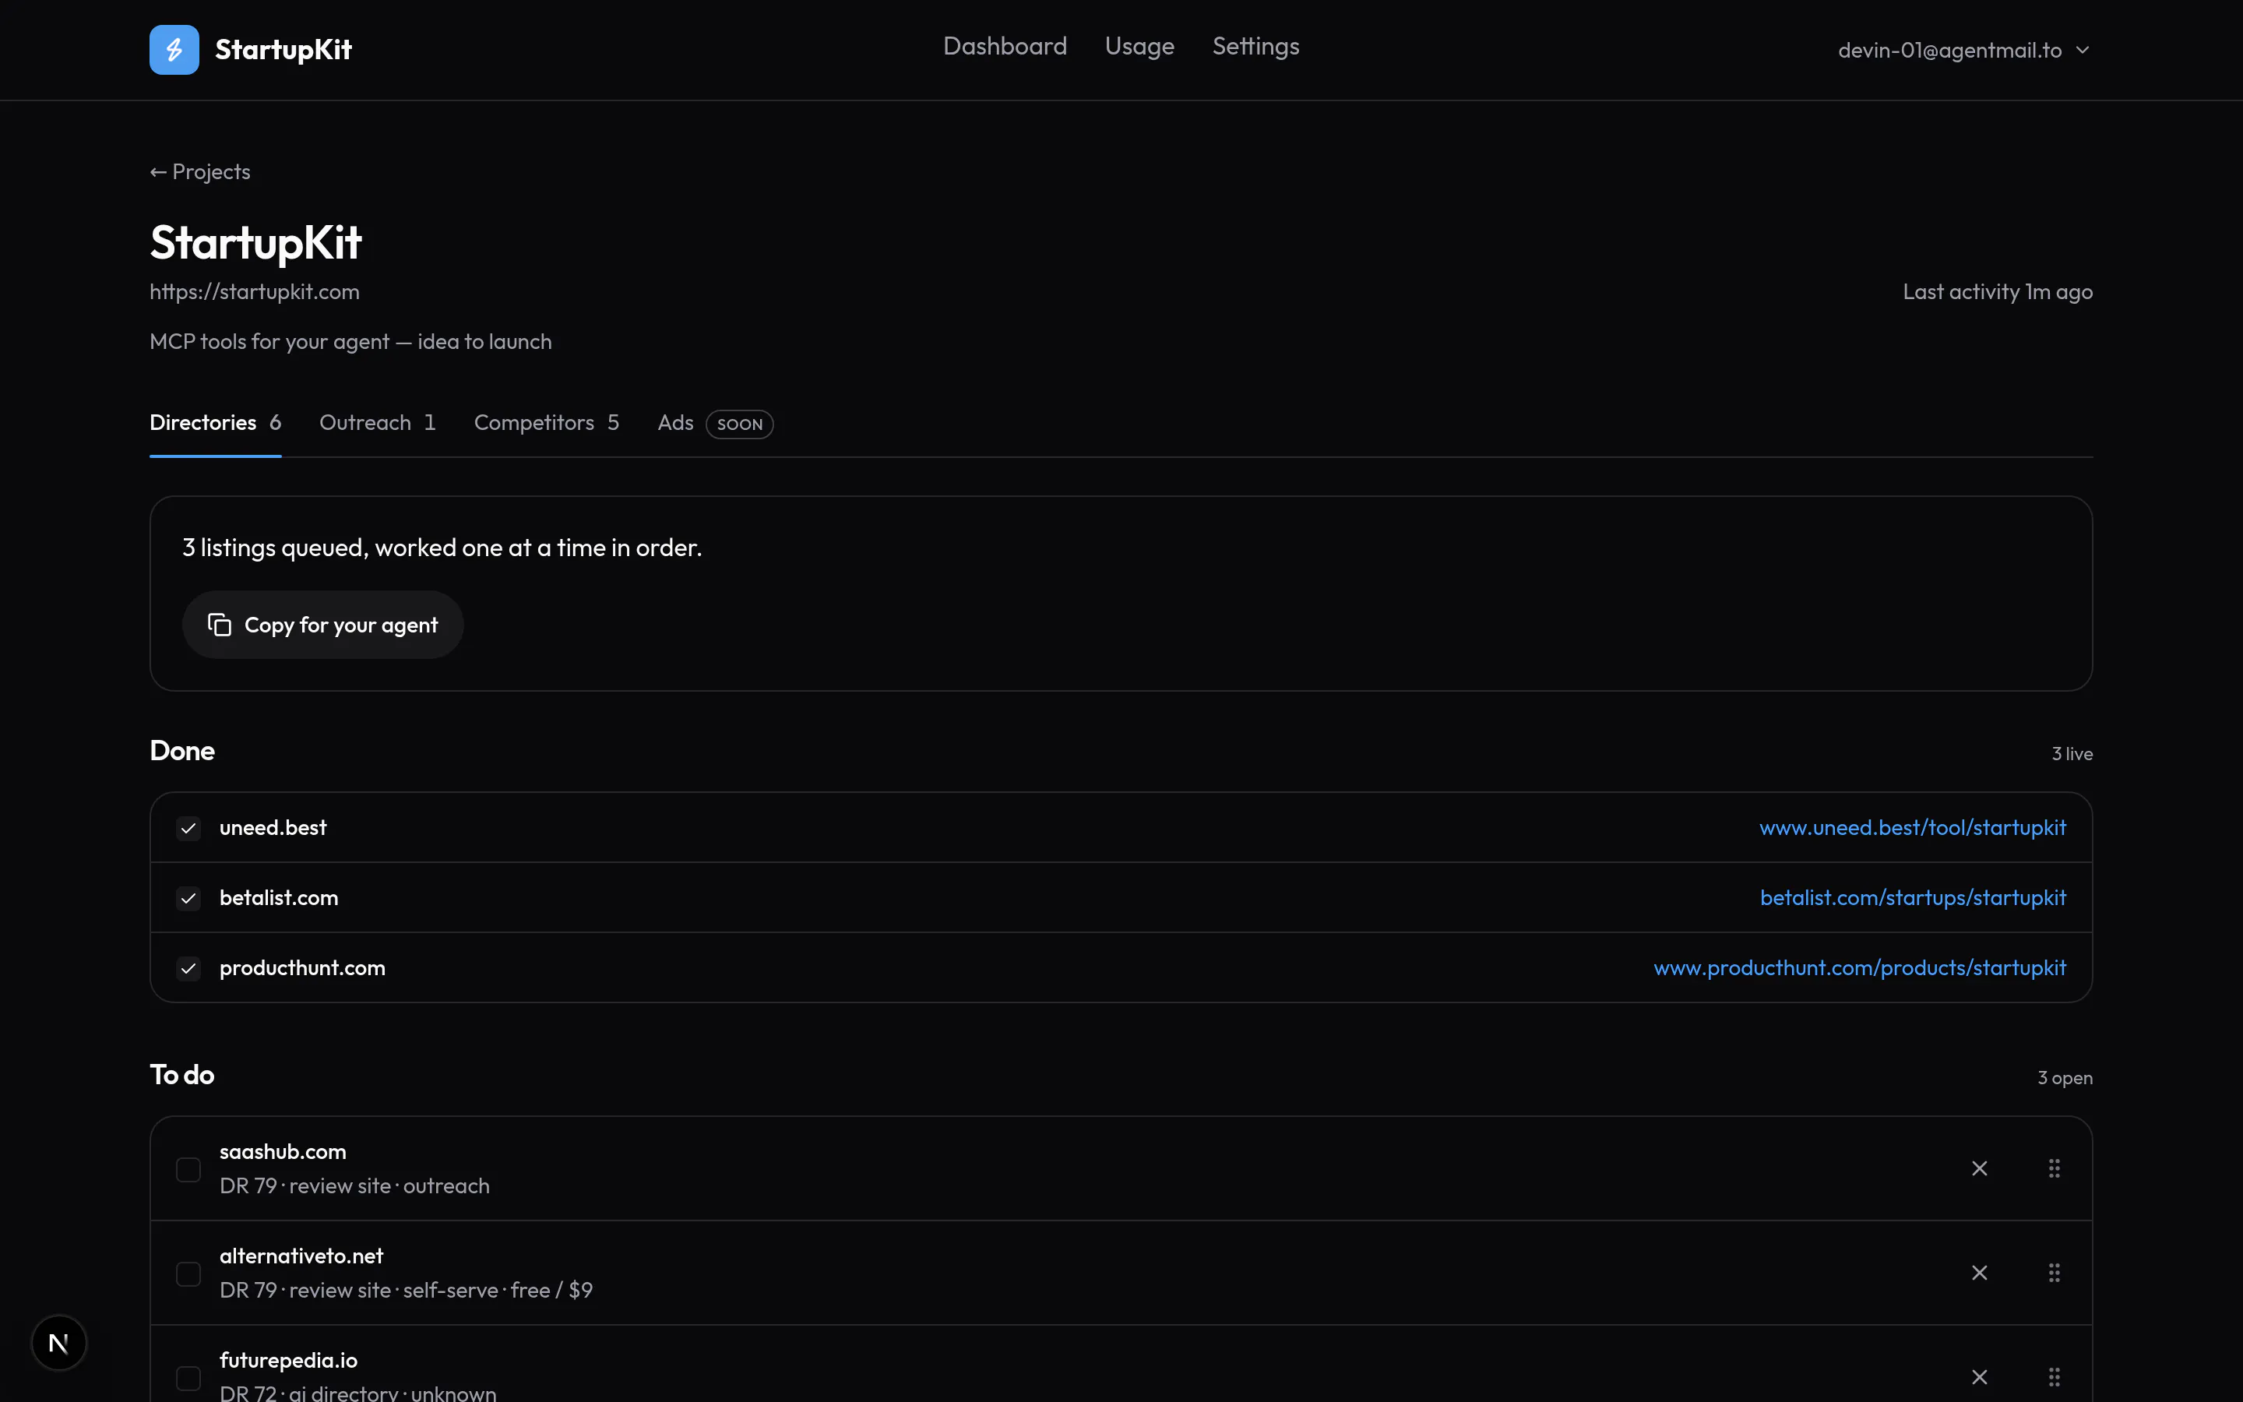This screenshot has height=1402, width=2243.
Task: Switch to the Outreach tab
Action: coord(377,423)
